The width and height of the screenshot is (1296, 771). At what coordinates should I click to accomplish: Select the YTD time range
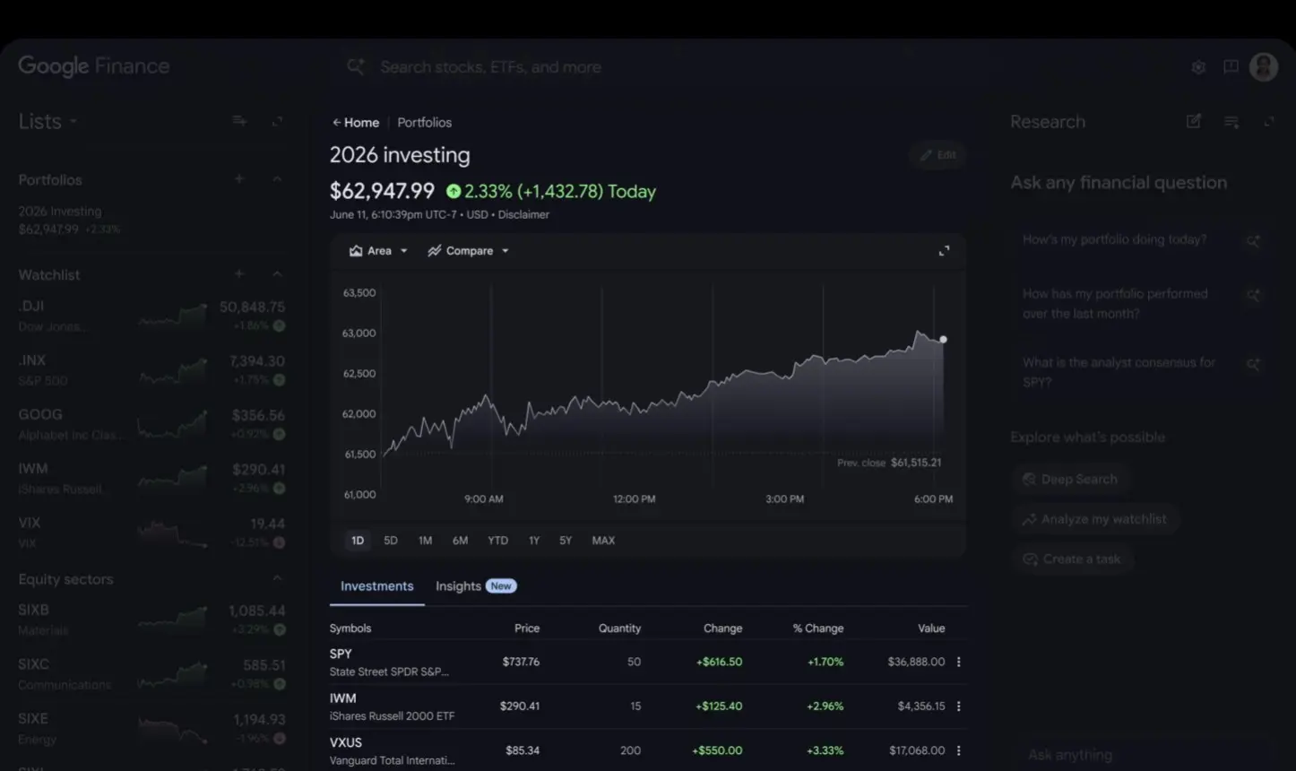[497, 541]
